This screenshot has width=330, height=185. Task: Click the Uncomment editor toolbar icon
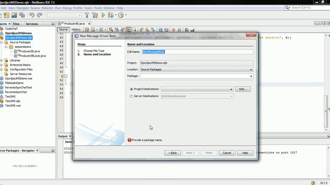(x=192, y=30)
